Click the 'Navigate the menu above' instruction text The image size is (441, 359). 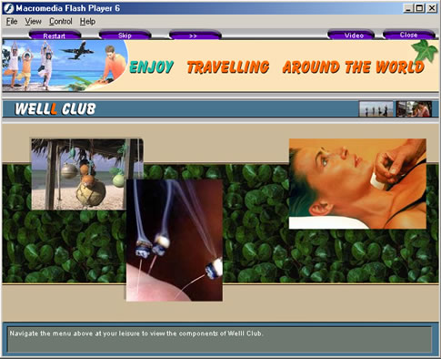pyautogui.click(x=136, y=333)
